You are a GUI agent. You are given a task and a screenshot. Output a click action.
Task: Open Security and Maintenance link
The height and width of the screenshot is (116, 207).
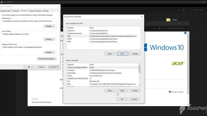(41, 102)
